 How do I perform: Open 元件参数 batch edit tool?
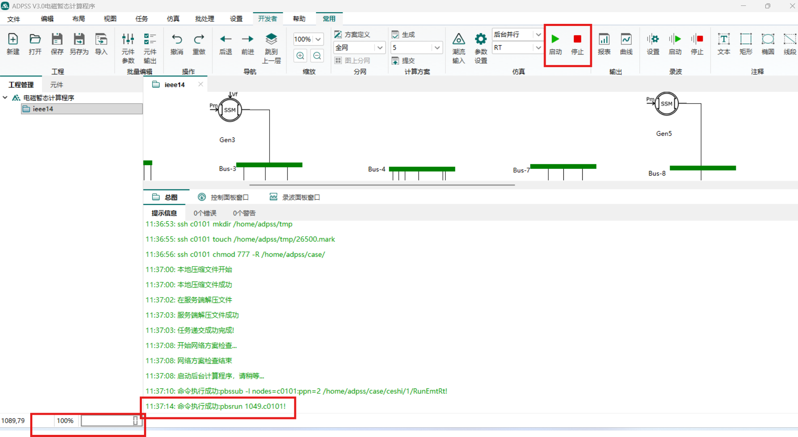point(128,48)
